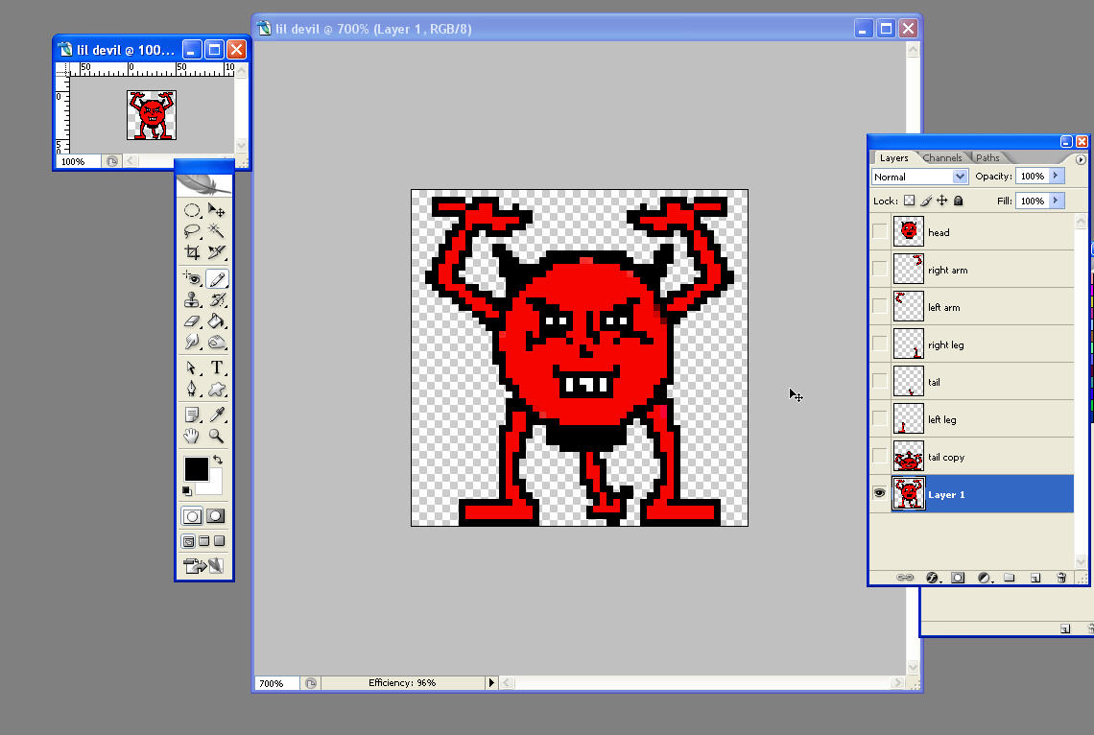This screenshot has height=735, width=1094.
Task: Toggle visibility of tail copy layer
Action: point(880,456)
